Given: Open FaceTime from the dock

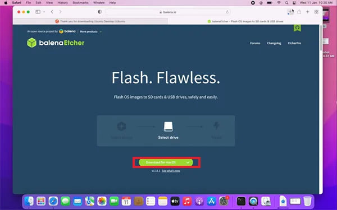Looking at the screenshot, I should tap(114, 201).
